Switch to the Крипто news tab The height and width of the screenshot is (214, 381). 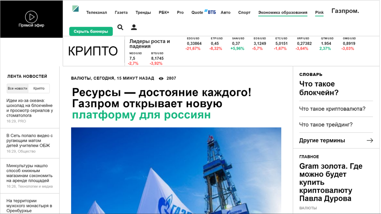coord(39,89)
